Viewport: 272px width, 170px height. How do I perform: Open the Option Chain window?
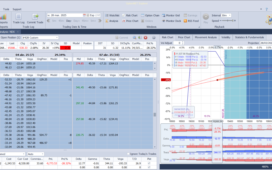(150, 15)
